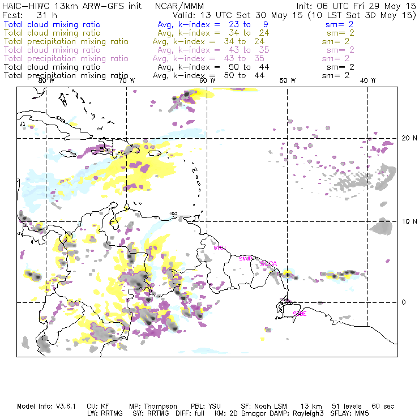
Task: Click the olive 'Total cloud mixing ratio' legend line
Action: point(52,33)
